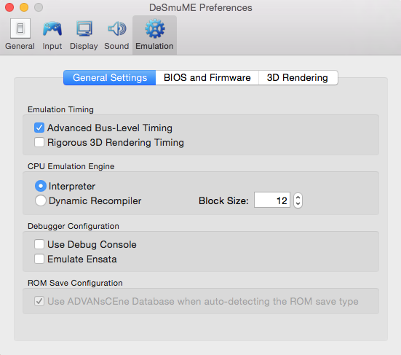The width and height of the screenshot is (401, 355).
Task: Switch to 3D Rendering tab
Action: point(298,77)
